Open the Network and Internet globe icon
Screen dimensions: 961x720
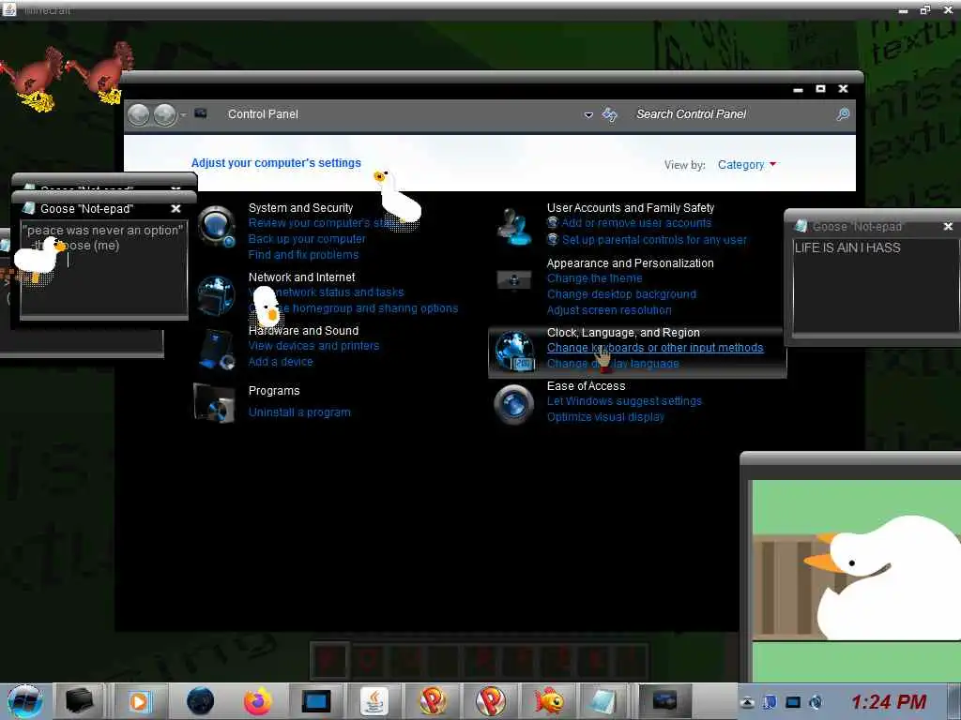tap(217, 295)
